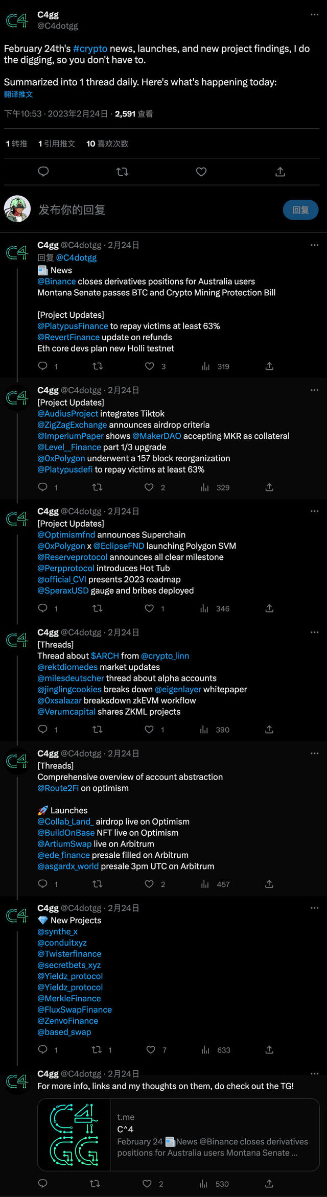Viewport: 327px width, 1197px height.
Task: Open more options on the main tweet
Action: [x=314, y=15]
